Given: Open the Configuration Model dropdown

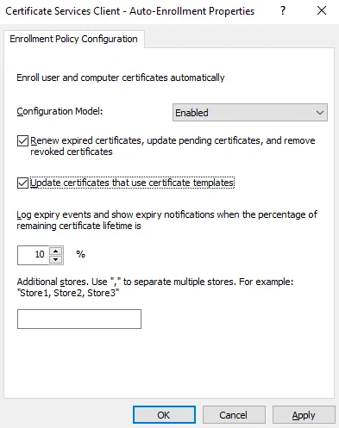Looking at the screenshot, I should 250,113.
